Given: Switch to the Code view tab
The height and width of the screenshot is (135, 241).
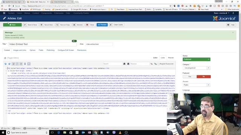Looking at the screenshot, I should point(163,58).
